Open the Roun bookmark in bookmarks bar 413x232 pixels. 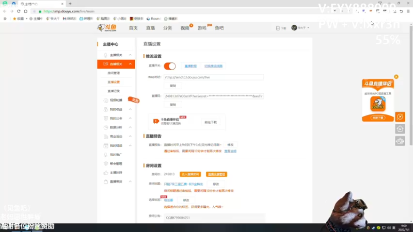[153, 19]
